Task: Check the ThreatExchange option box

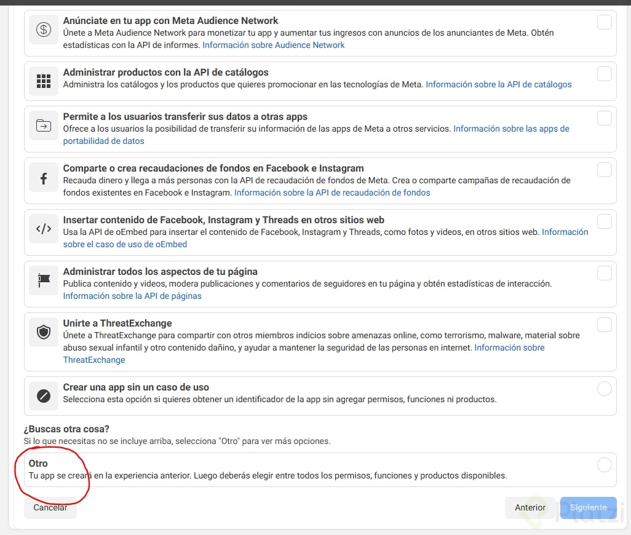Action: 604,324
